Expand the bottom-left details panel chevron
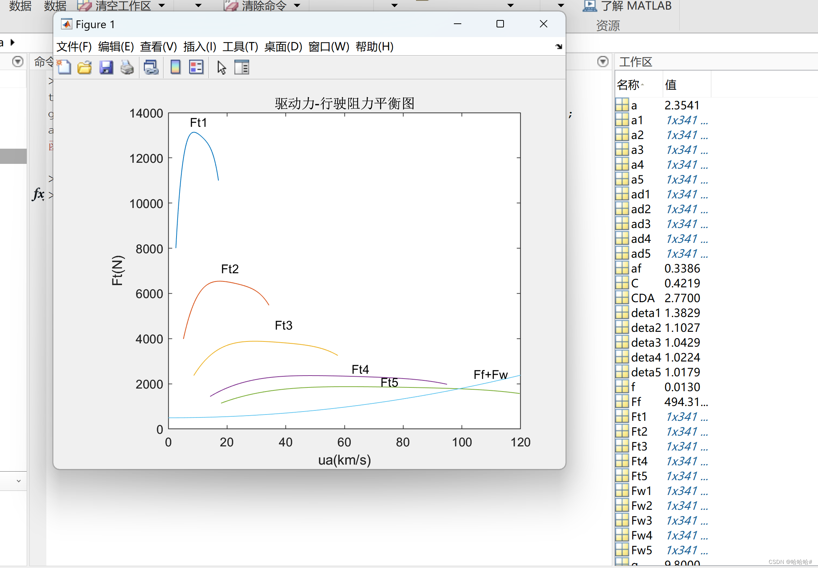The image size is (818, 568). click(19, 481)
